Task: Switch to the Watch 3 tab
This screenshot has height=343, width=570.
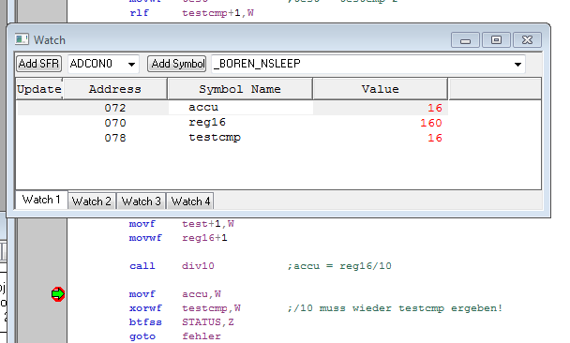Action: pyautogui.click(x=141, y=201)
